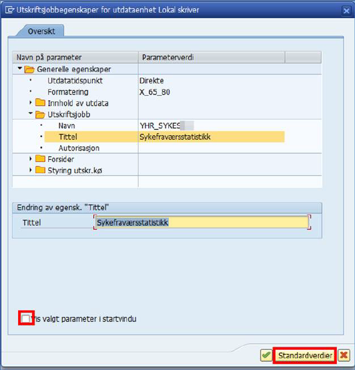Click the Standardverdier button

[305, 355]
